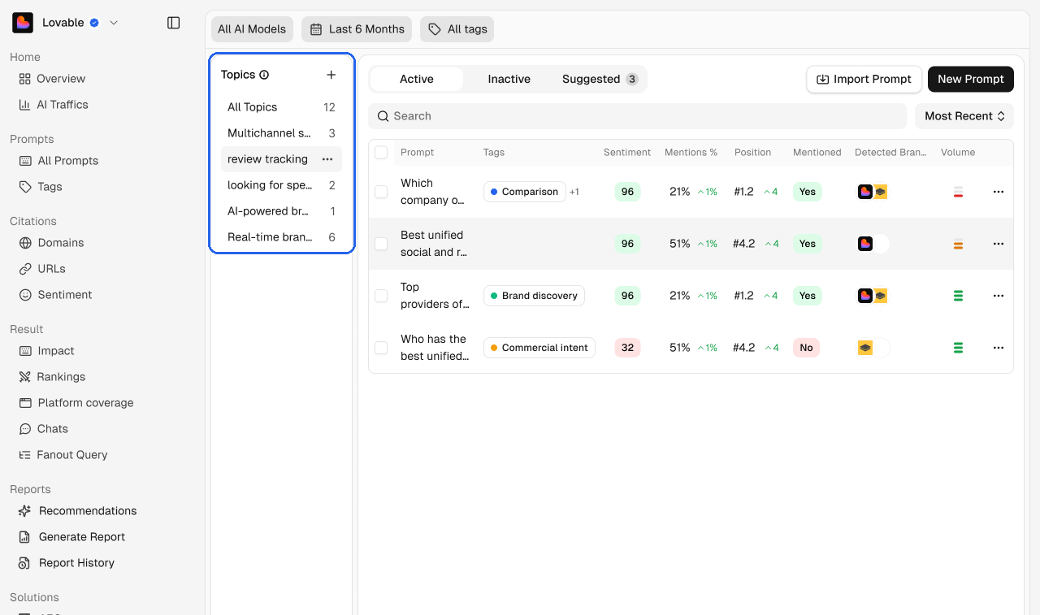Screen dimensions: 1040x615
Task: Toggle the select-all prompts checkbox
Action: point(381,153)
